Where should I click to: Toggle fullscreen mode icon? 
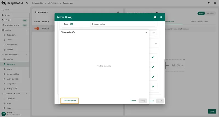pos(209,3)
